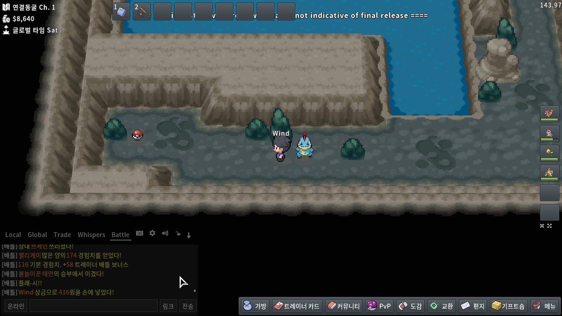562x316 pixels.
Task: Click hotbar slot 1 item
Action: coord(121,12)
